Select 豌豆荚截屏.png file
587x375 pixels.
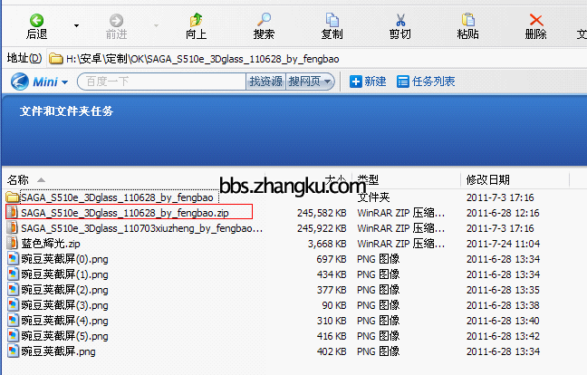pos(58,351)
